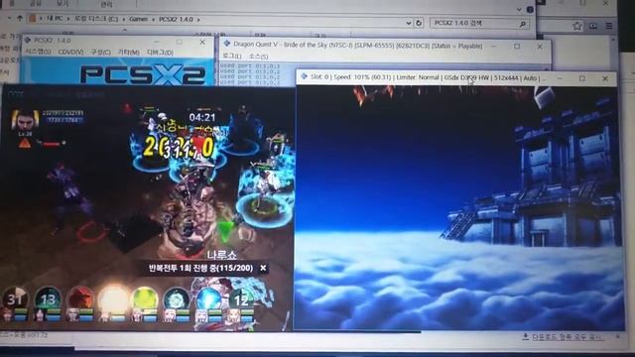Screen dimensions: 635x357
Task: Click the magnifier icon in Explorer search box
Action: [523, 24]
